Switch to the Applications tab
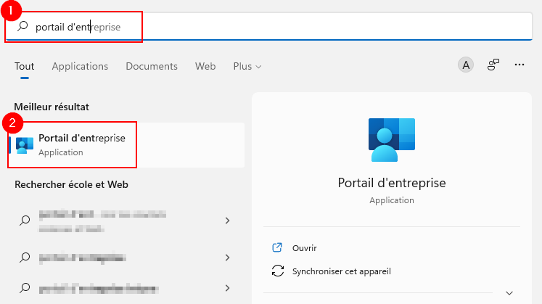This screenshot has height=304, width=542. (x=80, y=66)
